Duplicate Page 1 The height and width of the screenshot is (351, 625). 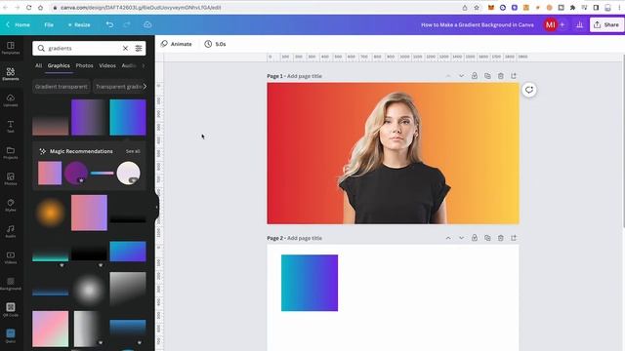coord(487,76)
